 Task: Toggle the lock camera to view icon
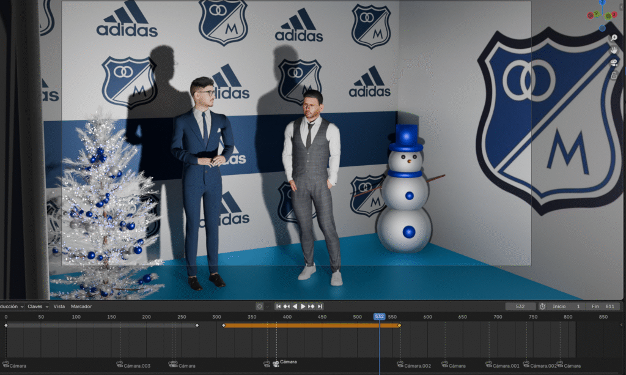(x=614, y=76)
